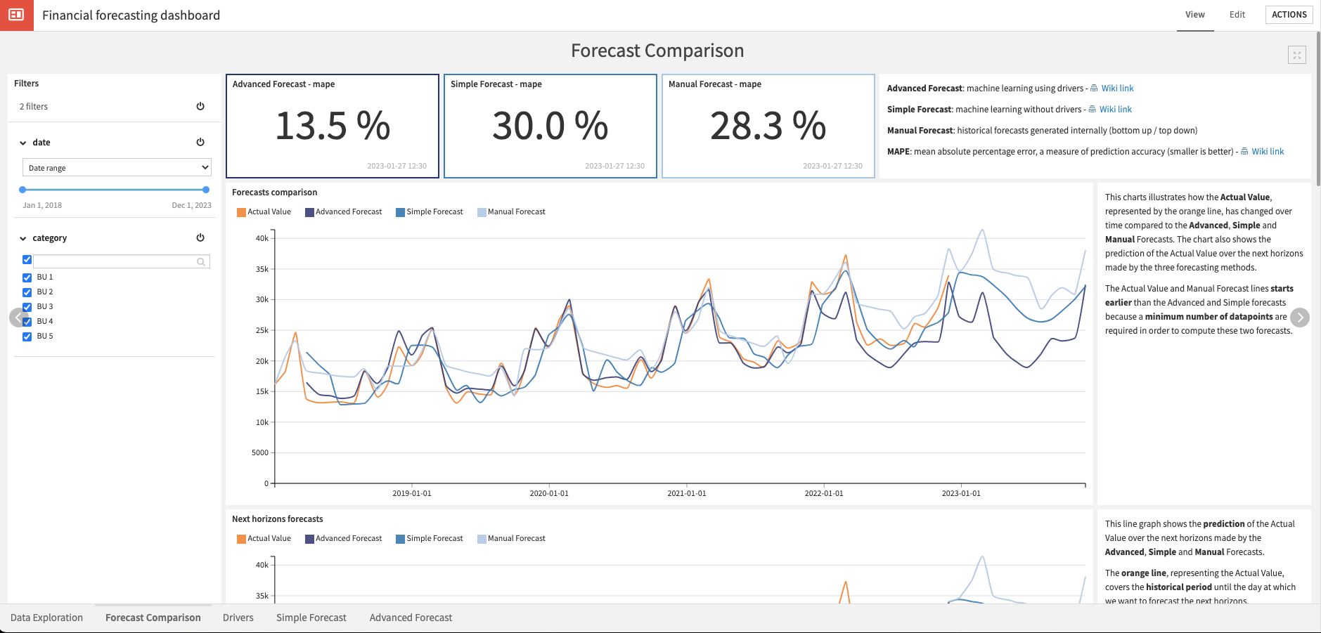Image resolution: width=1321 pixels, height=633 pixels.
Task: Collapse the date filter section
Action: click(23, 142)
